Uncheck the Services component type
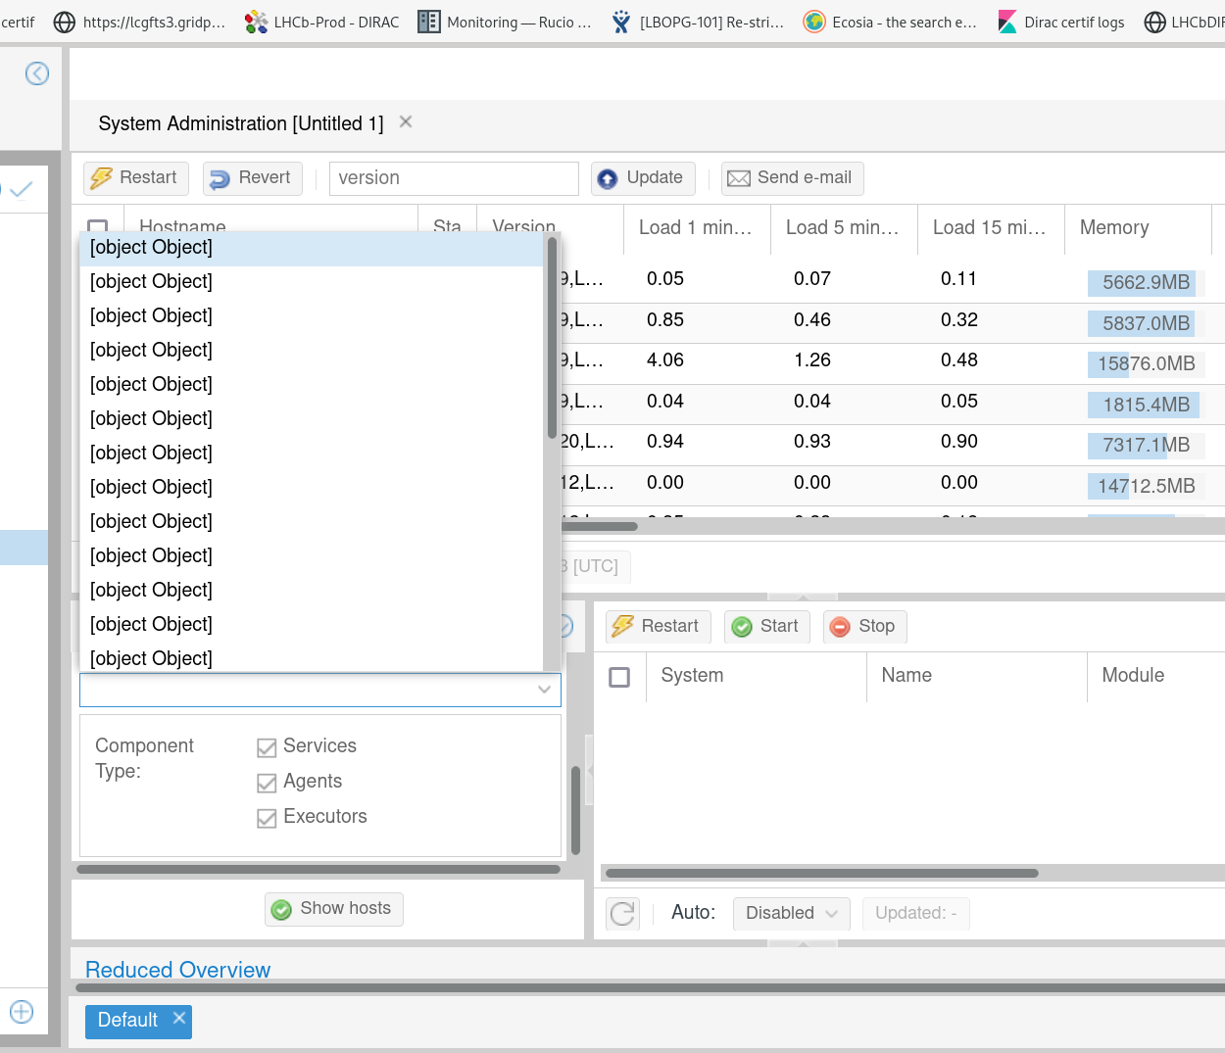1225x1053 pixels. click(267, 746)
